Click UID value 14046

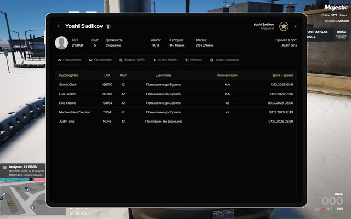[107, 122]
